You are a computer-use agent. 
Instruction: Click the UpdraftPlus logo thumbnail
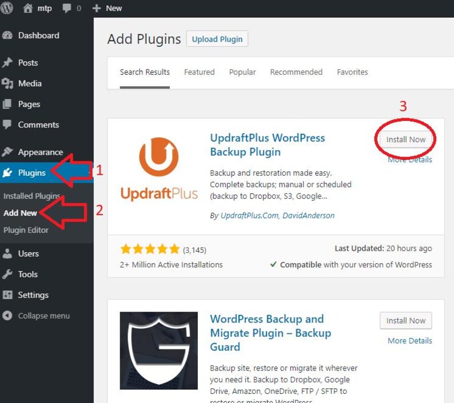point(158,169)
